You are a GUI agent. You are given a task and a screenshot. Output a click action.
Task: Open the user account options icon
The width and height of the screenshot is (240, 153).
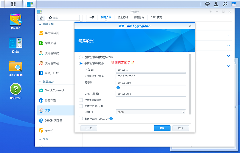click(x=216, y=4)
